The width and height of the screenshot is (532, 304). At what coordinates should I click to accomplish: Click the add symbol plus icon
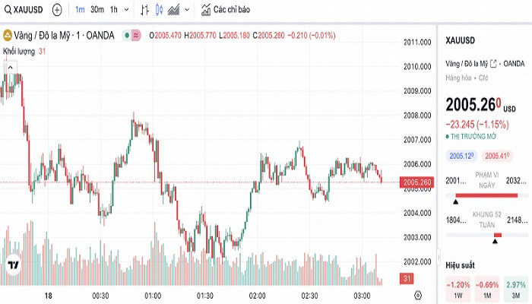(x=58, y=10)
